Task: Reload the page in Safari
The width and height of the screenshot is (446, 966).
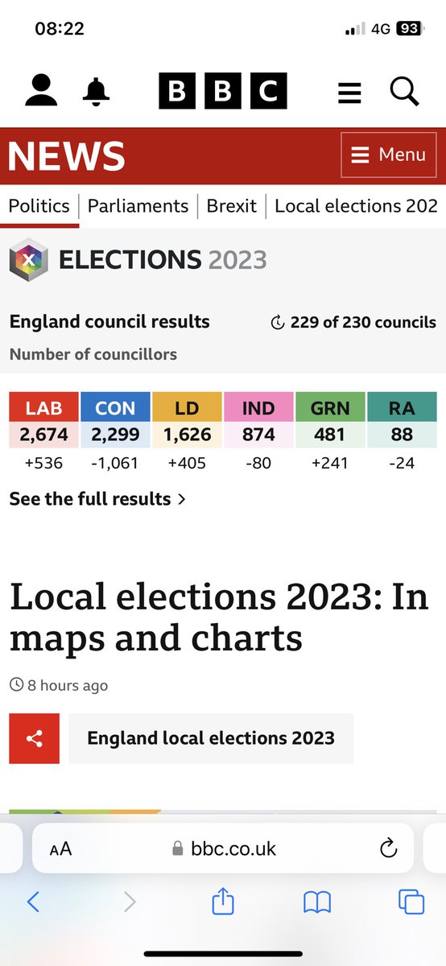Action: [388, 848]
